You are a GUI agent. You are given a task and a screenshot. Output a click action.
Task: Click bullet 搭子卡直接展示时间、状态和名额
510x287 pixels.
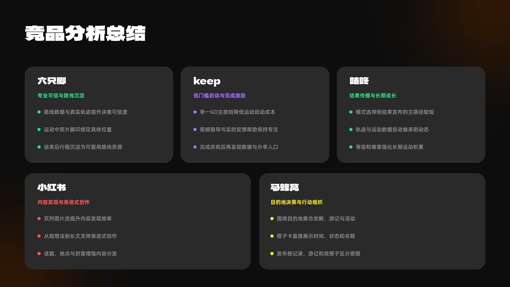click(316, 236)
